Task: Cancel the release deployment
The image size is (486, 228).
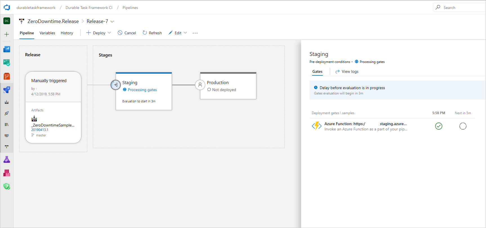Action: (x=127, y=33)
